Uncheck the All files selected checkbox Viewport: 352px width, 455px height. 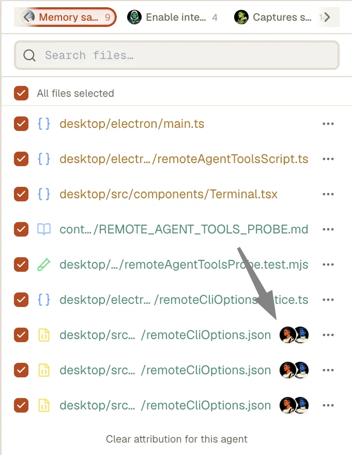click(21, 93)
